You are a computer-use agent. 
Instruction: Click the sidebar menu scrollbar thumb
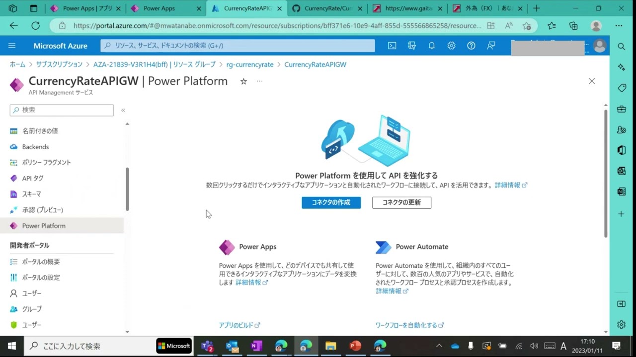pyautogui.click(x=127, y=189)
